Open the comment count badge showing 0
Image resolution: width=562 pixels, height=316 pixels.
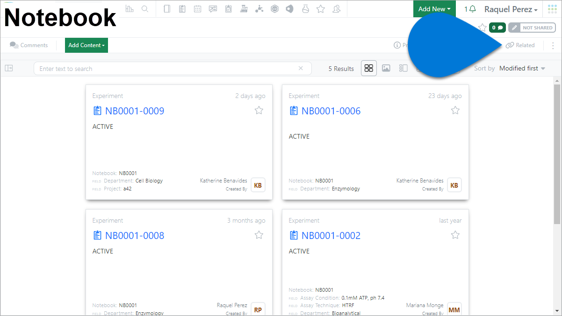click(x=497, y=28)
